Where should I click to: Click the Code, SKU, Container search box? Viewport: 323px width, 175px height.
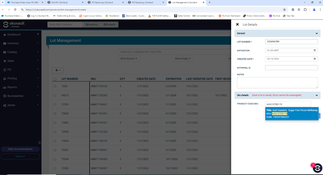[65, 25]
